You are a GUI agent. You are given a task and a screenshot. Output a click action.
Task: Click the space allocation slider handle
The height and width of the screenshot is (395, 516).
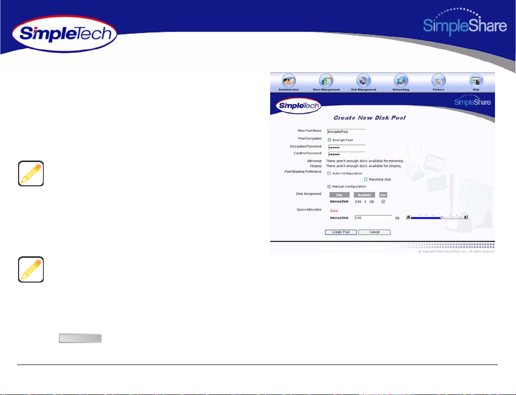coord(442,217)
